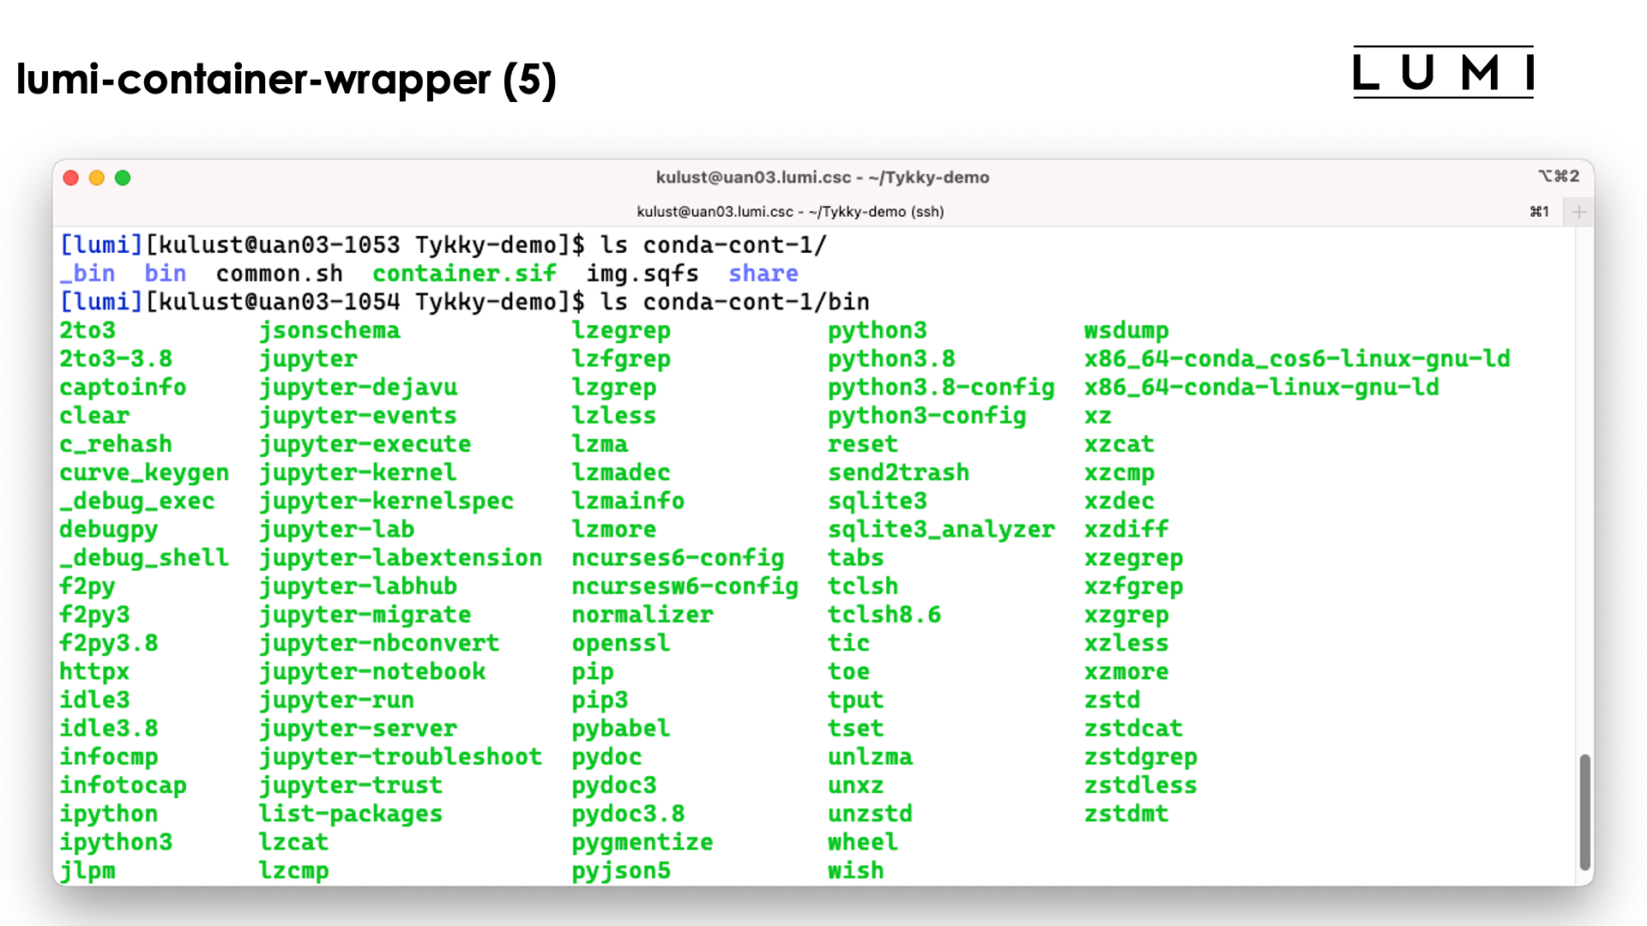This screenshot has height=926, width=1647.
Task: Click the green fullscreen window button
Action: [x=123, y=177]
